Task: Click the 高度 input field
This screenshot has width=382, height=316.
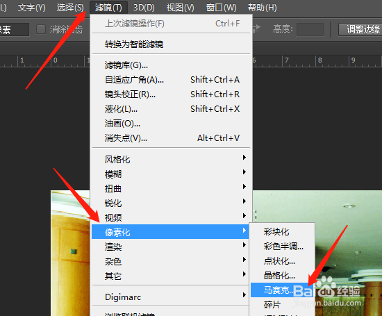Action: pyautogui.click(x=310, y=29)
